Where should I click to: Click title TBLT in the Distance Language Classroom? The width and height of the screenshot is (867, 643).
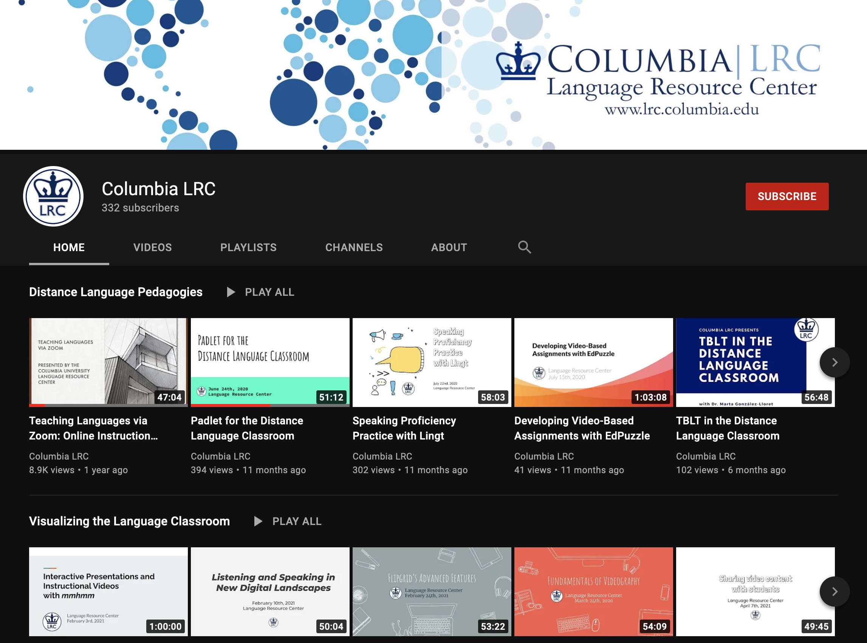point(728,428)
